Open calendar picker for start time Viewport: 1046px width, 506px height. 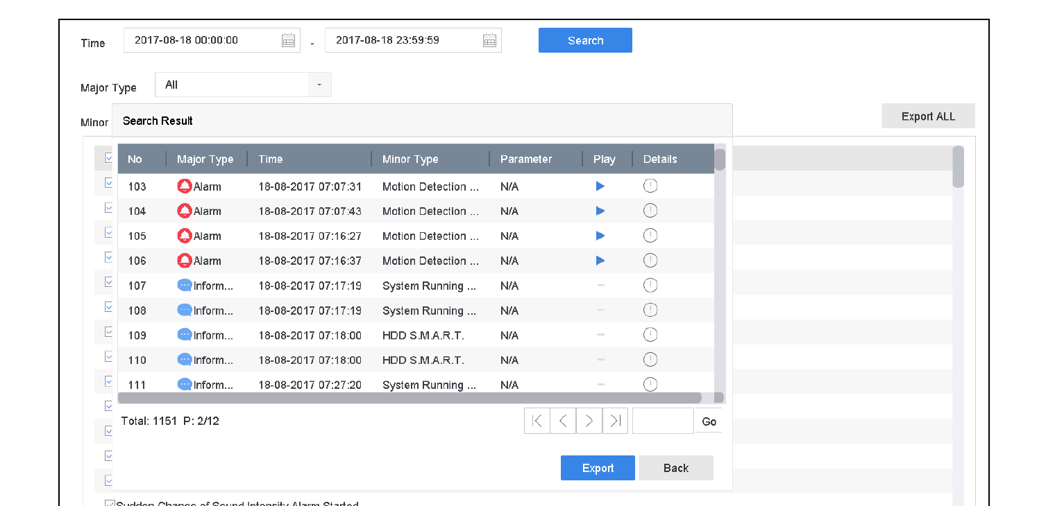click(x=288, y=40)
